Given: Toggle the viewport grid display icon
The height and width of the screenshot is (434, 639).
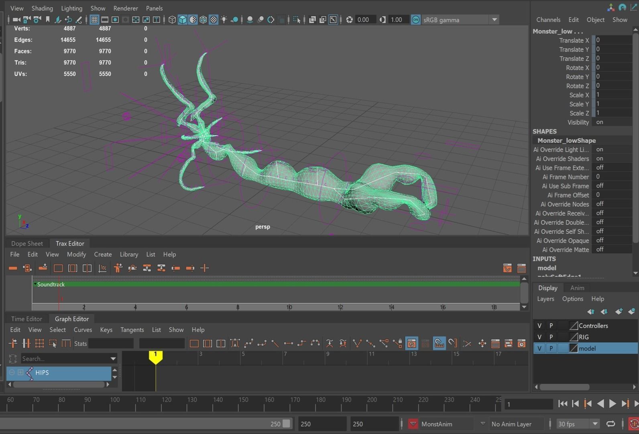Looking at the screenshot, I should (94, 19).
